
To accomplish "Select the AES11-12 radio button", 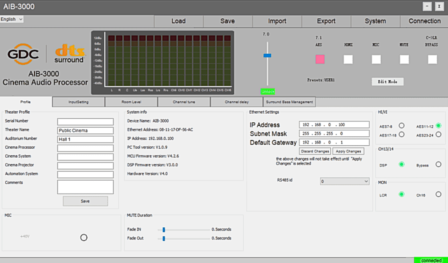I will [438, 125].
